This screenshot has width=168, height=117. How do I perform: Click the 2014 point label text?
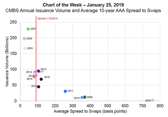click(x=29, y=72)
